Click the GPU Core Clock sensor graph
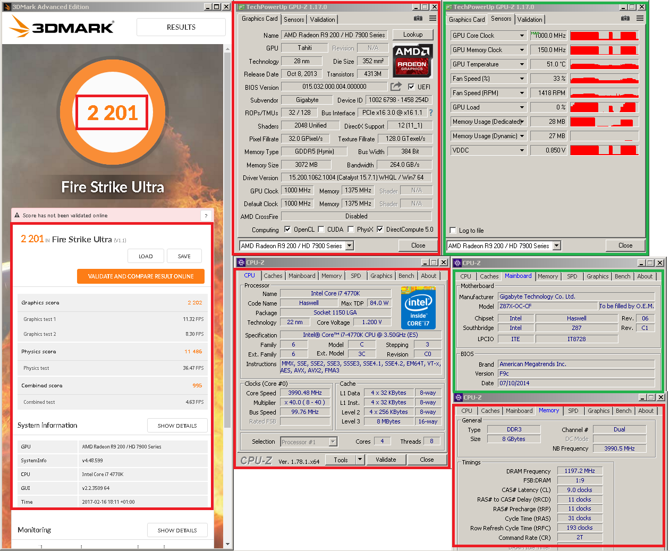Image resolution: width=670 pixels, height=551 pixels. (604, 36)
